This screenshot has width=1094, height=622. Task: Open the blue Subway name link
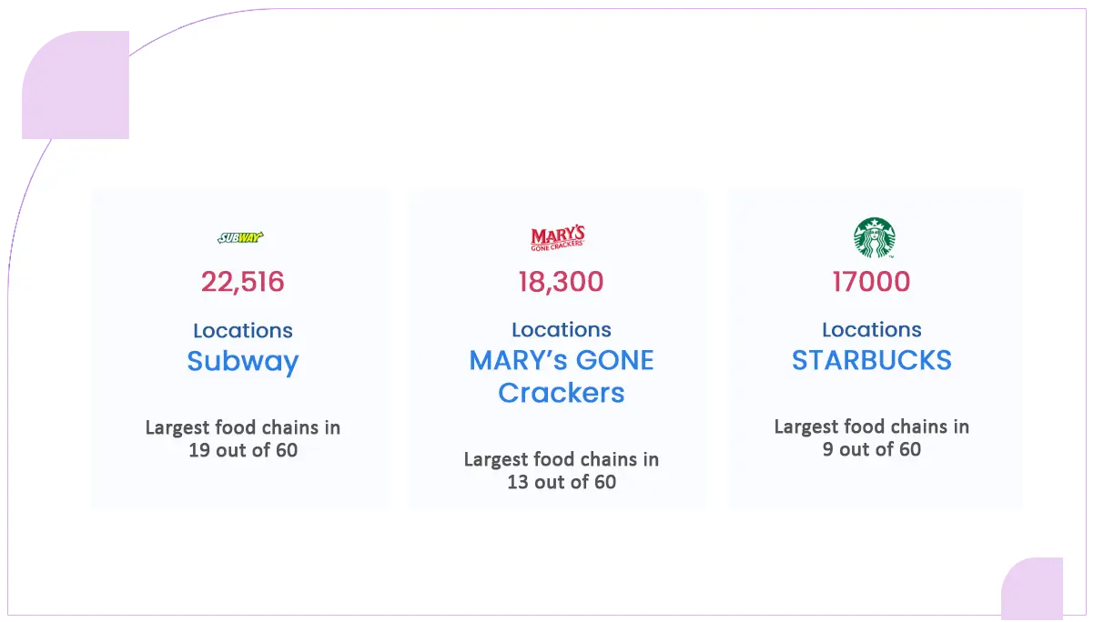coord(243,362)
